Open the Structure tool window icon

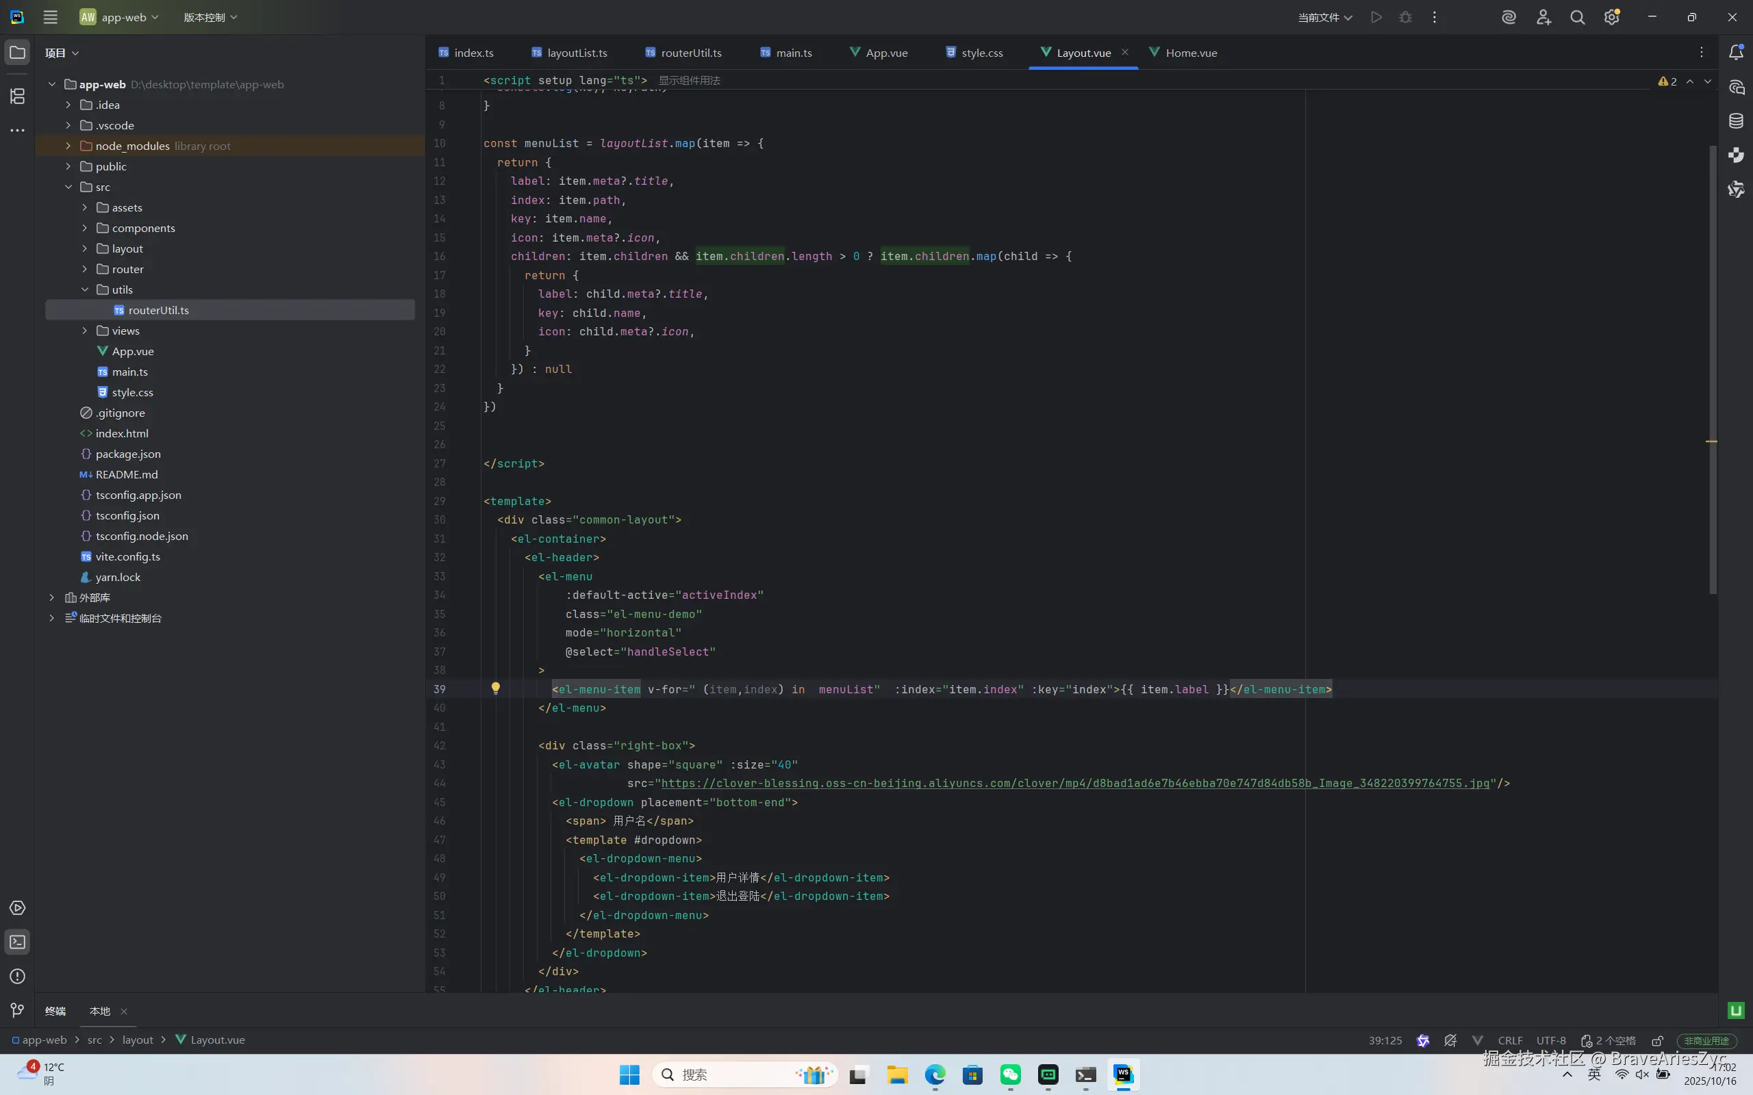point(17,96)
